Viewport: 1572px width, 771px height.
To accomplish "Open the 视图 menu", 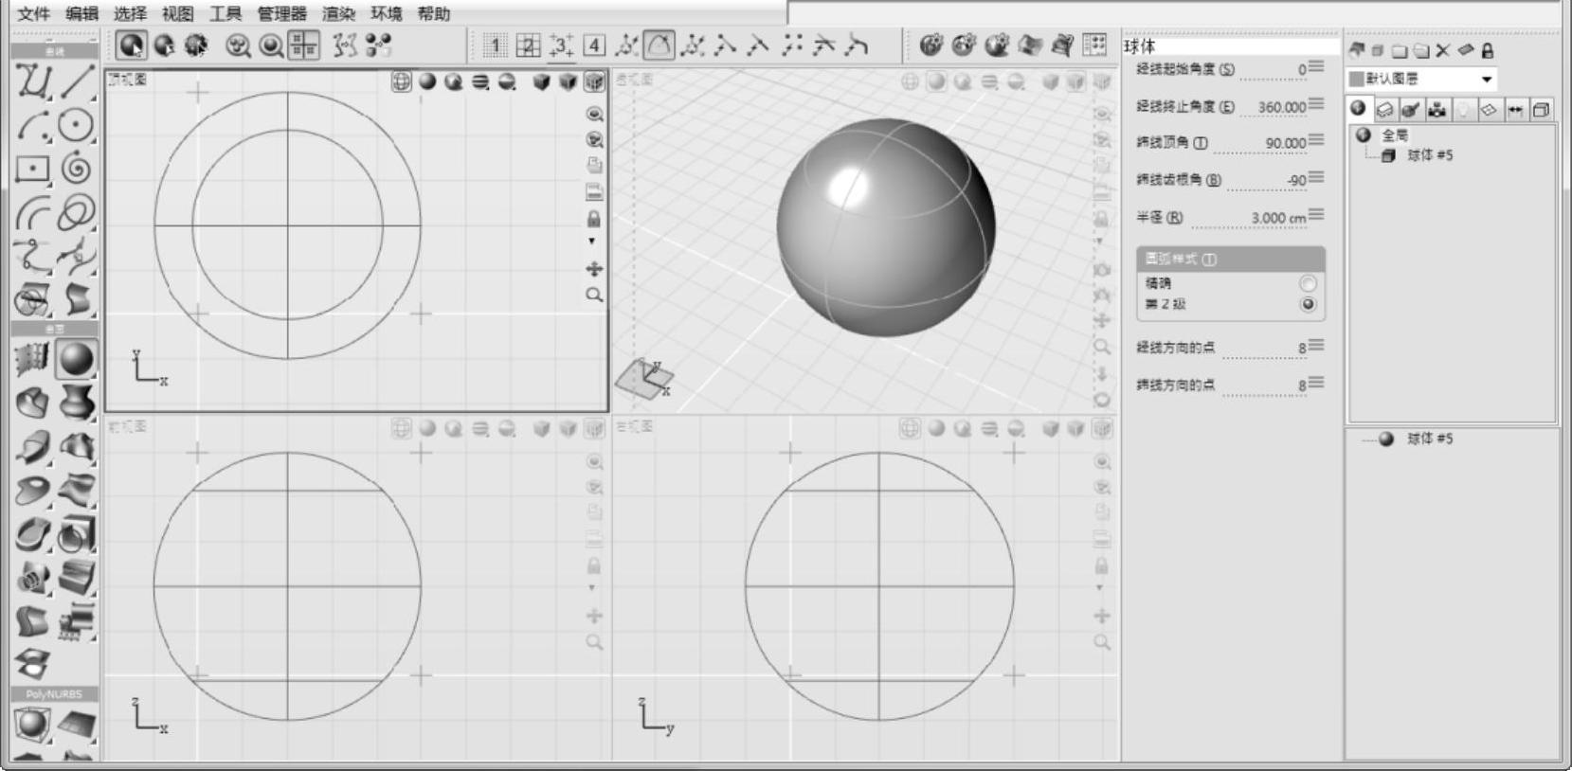I will [177, 13].
